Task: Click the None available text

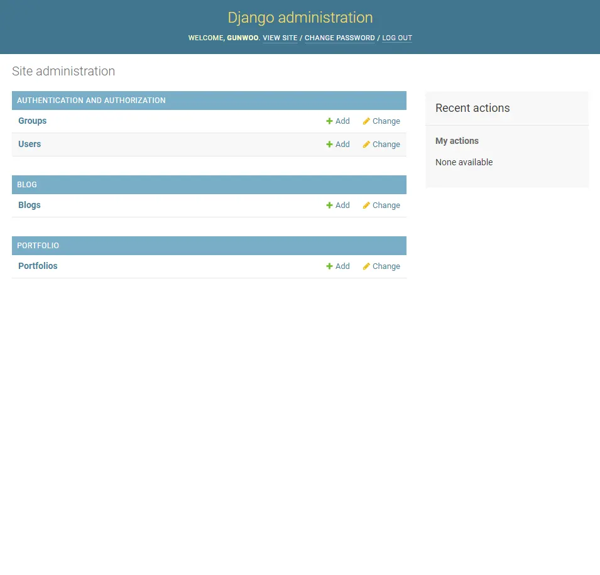Action: (464, 162)
